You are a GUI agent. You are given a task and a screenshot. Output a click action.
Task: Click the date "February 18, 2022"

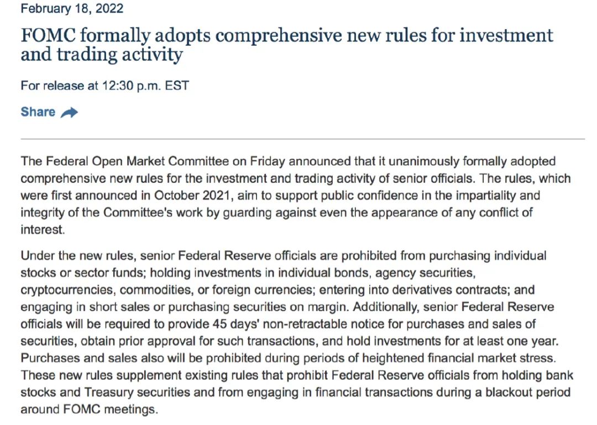tap(72, 9)
